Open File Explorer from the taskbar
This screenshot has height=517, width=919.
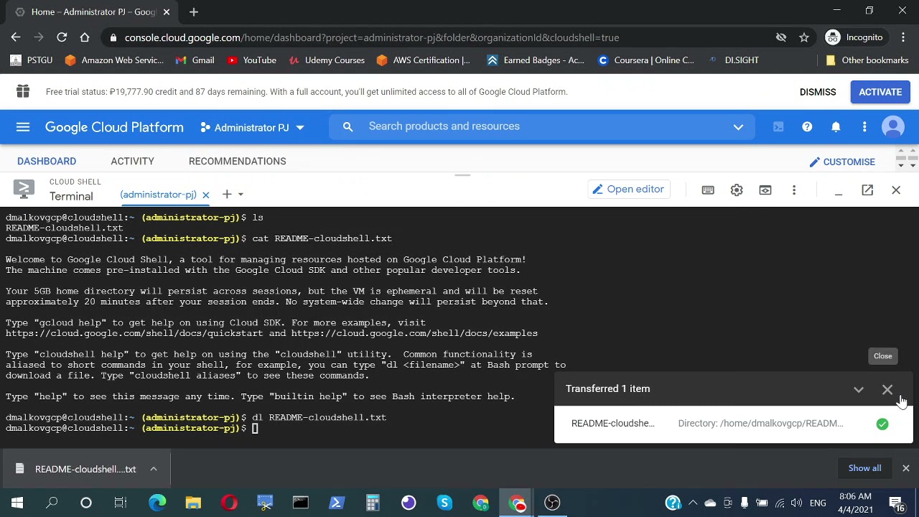coord(193,503)
